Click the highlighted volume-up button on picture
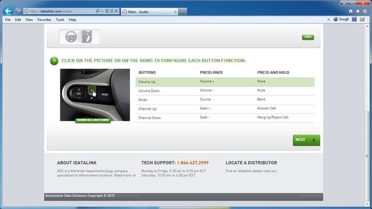 [92, 90]
